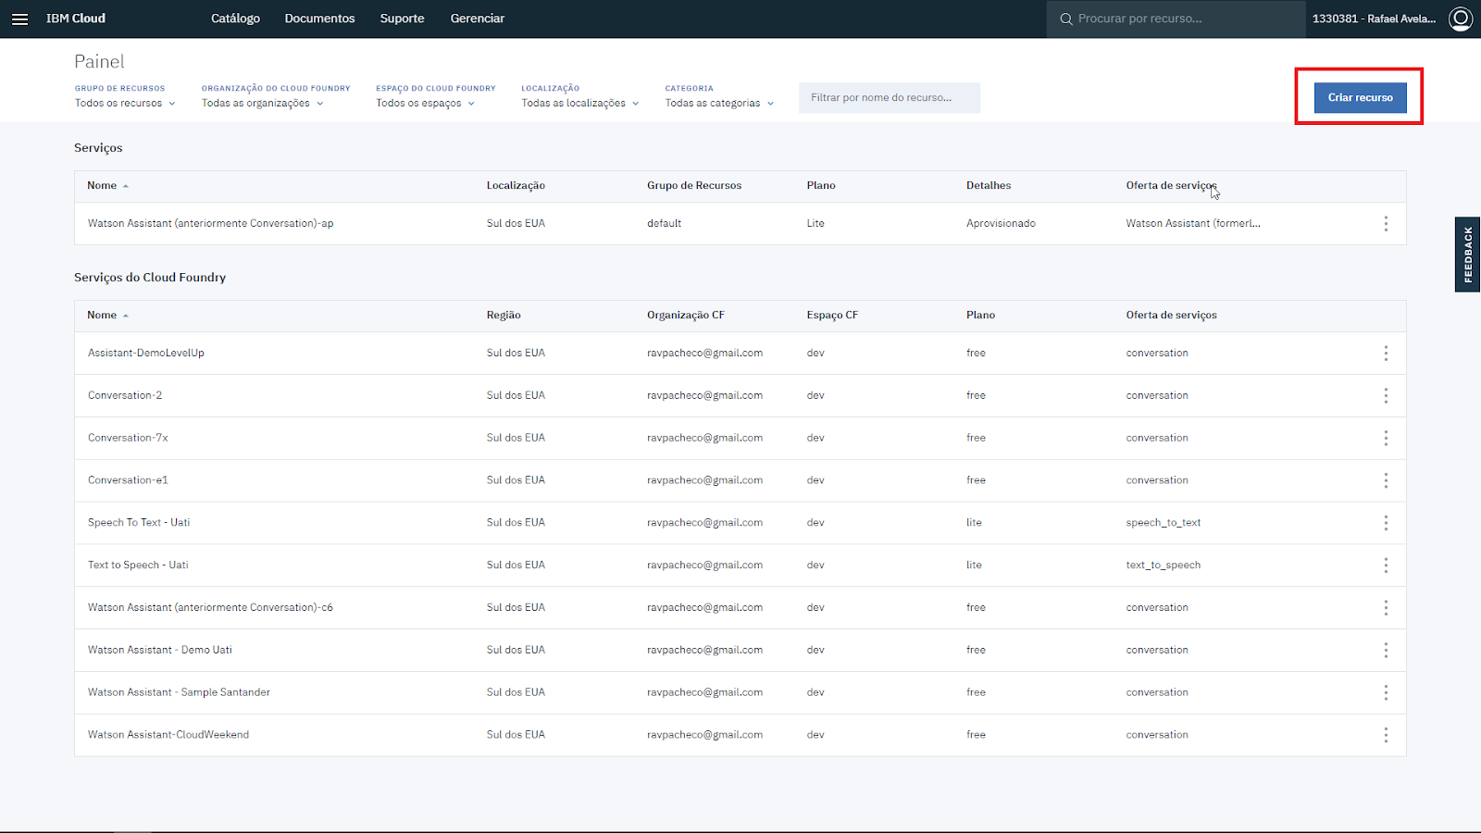Open the user profile avatar icon
The width and height of the screenshot is (1481, 833).
[1461, 19]
